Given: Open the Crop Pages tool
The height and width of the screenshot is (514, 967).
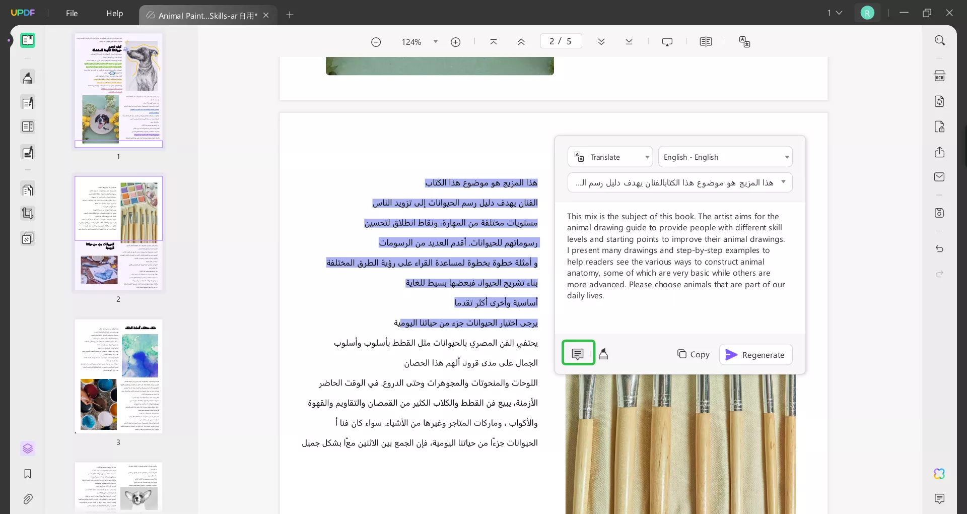Looking at the screenshot, I should coord(28,214).
